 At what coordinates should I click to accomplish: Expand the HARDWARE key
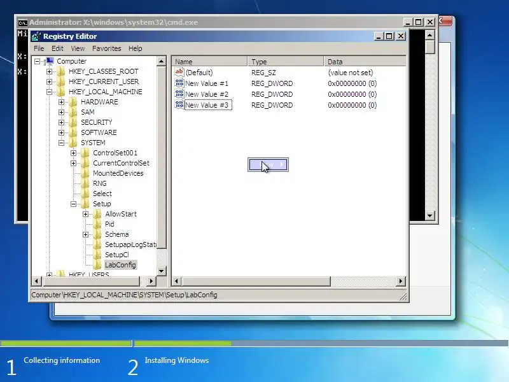tap(61, 102)
